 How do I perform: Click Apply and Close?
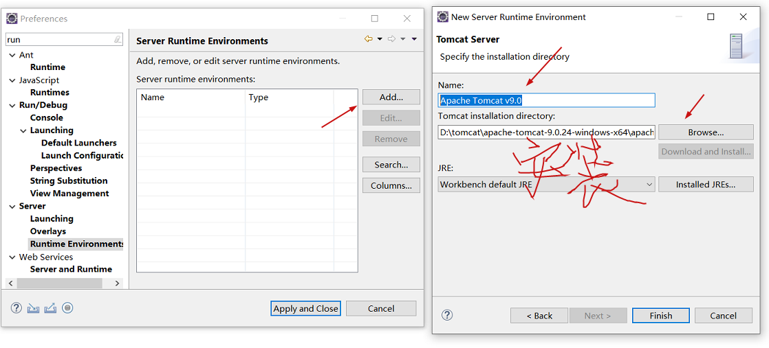(305, 308)
